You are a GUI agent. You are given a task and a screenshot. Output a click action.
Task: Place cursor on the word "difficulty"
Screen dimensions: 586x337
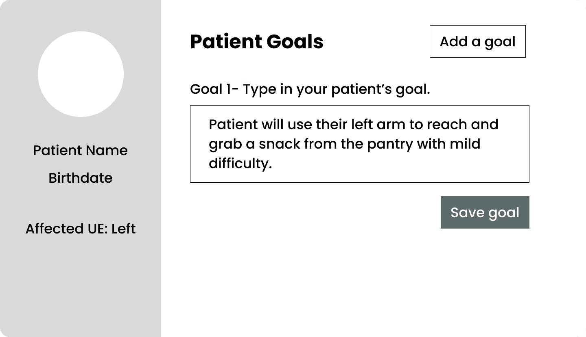click(x=239, y=163)
